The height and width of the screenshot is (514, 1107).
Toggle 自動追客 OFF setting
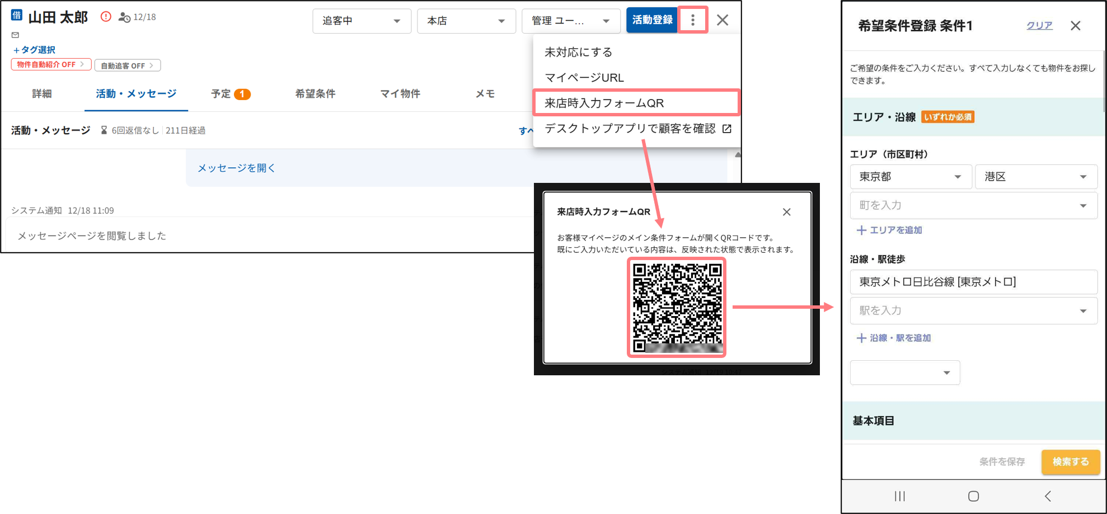coord(128,65)
